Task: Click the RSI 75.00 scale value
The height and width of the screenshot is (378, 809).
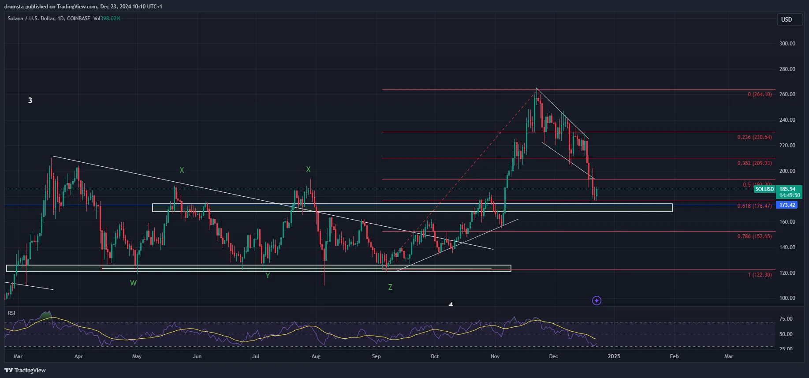Action: (x=786, y=319)
